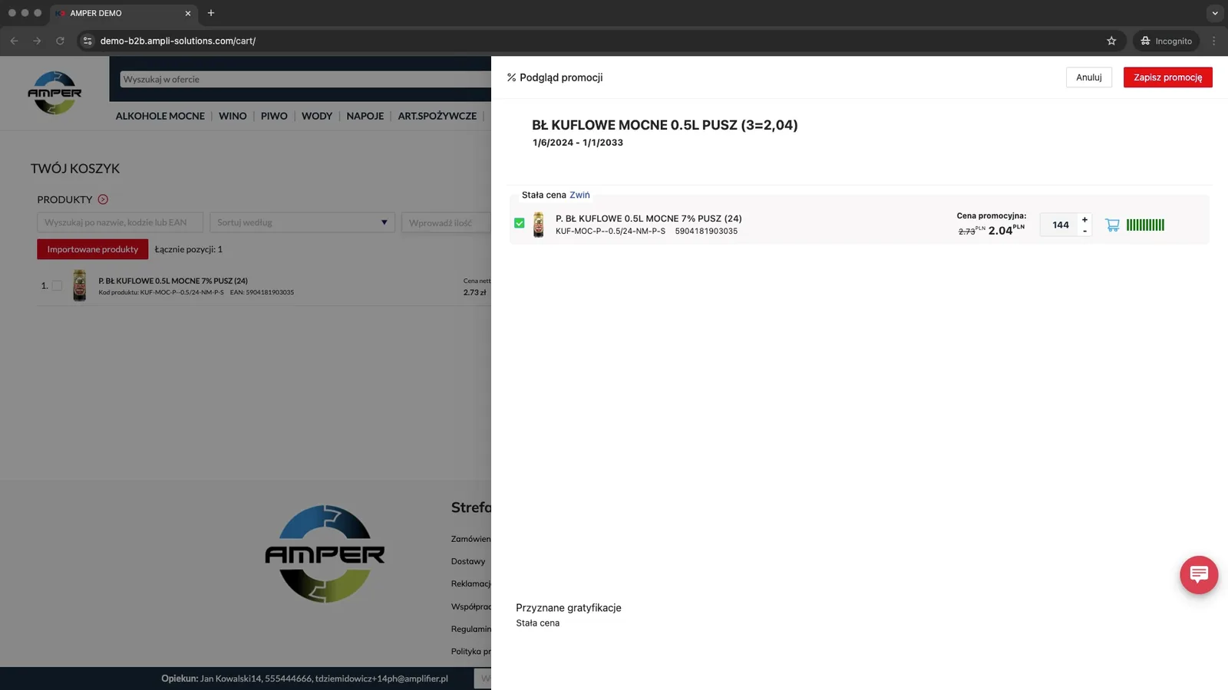The height and width of the screenshot is (690, 1228).
Task: Click the PRODUKTY arrow circle icon
Action: click(x=103, y=199)
